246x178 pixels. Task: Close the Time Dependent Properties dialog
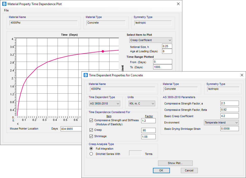point(241,75)
